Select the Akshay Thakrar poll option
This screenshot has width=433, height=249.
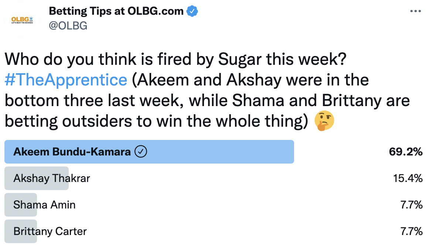[x=214, y=178]
